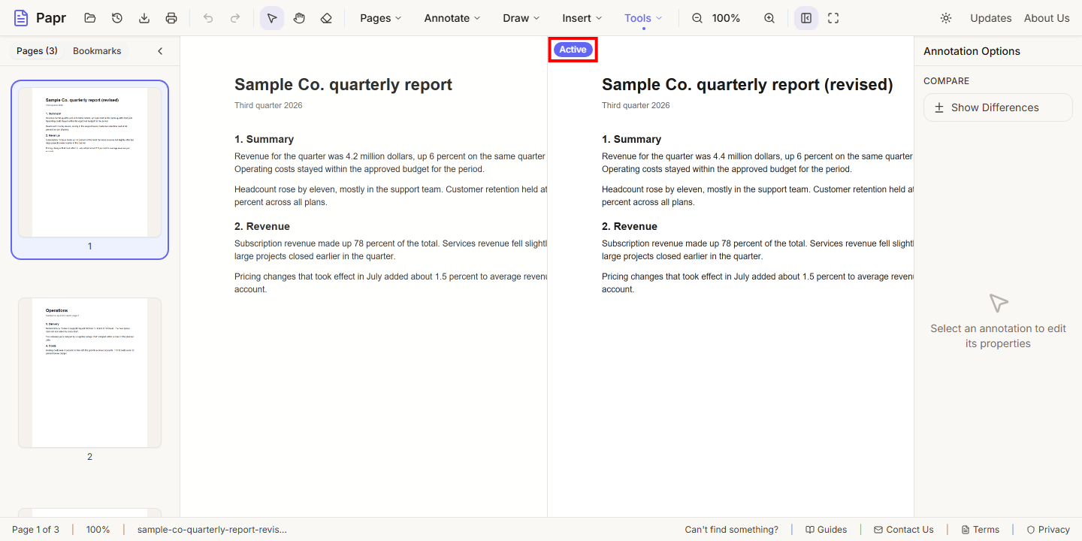
Task: Open the About Us link
Action: [x=1047, y=18]
